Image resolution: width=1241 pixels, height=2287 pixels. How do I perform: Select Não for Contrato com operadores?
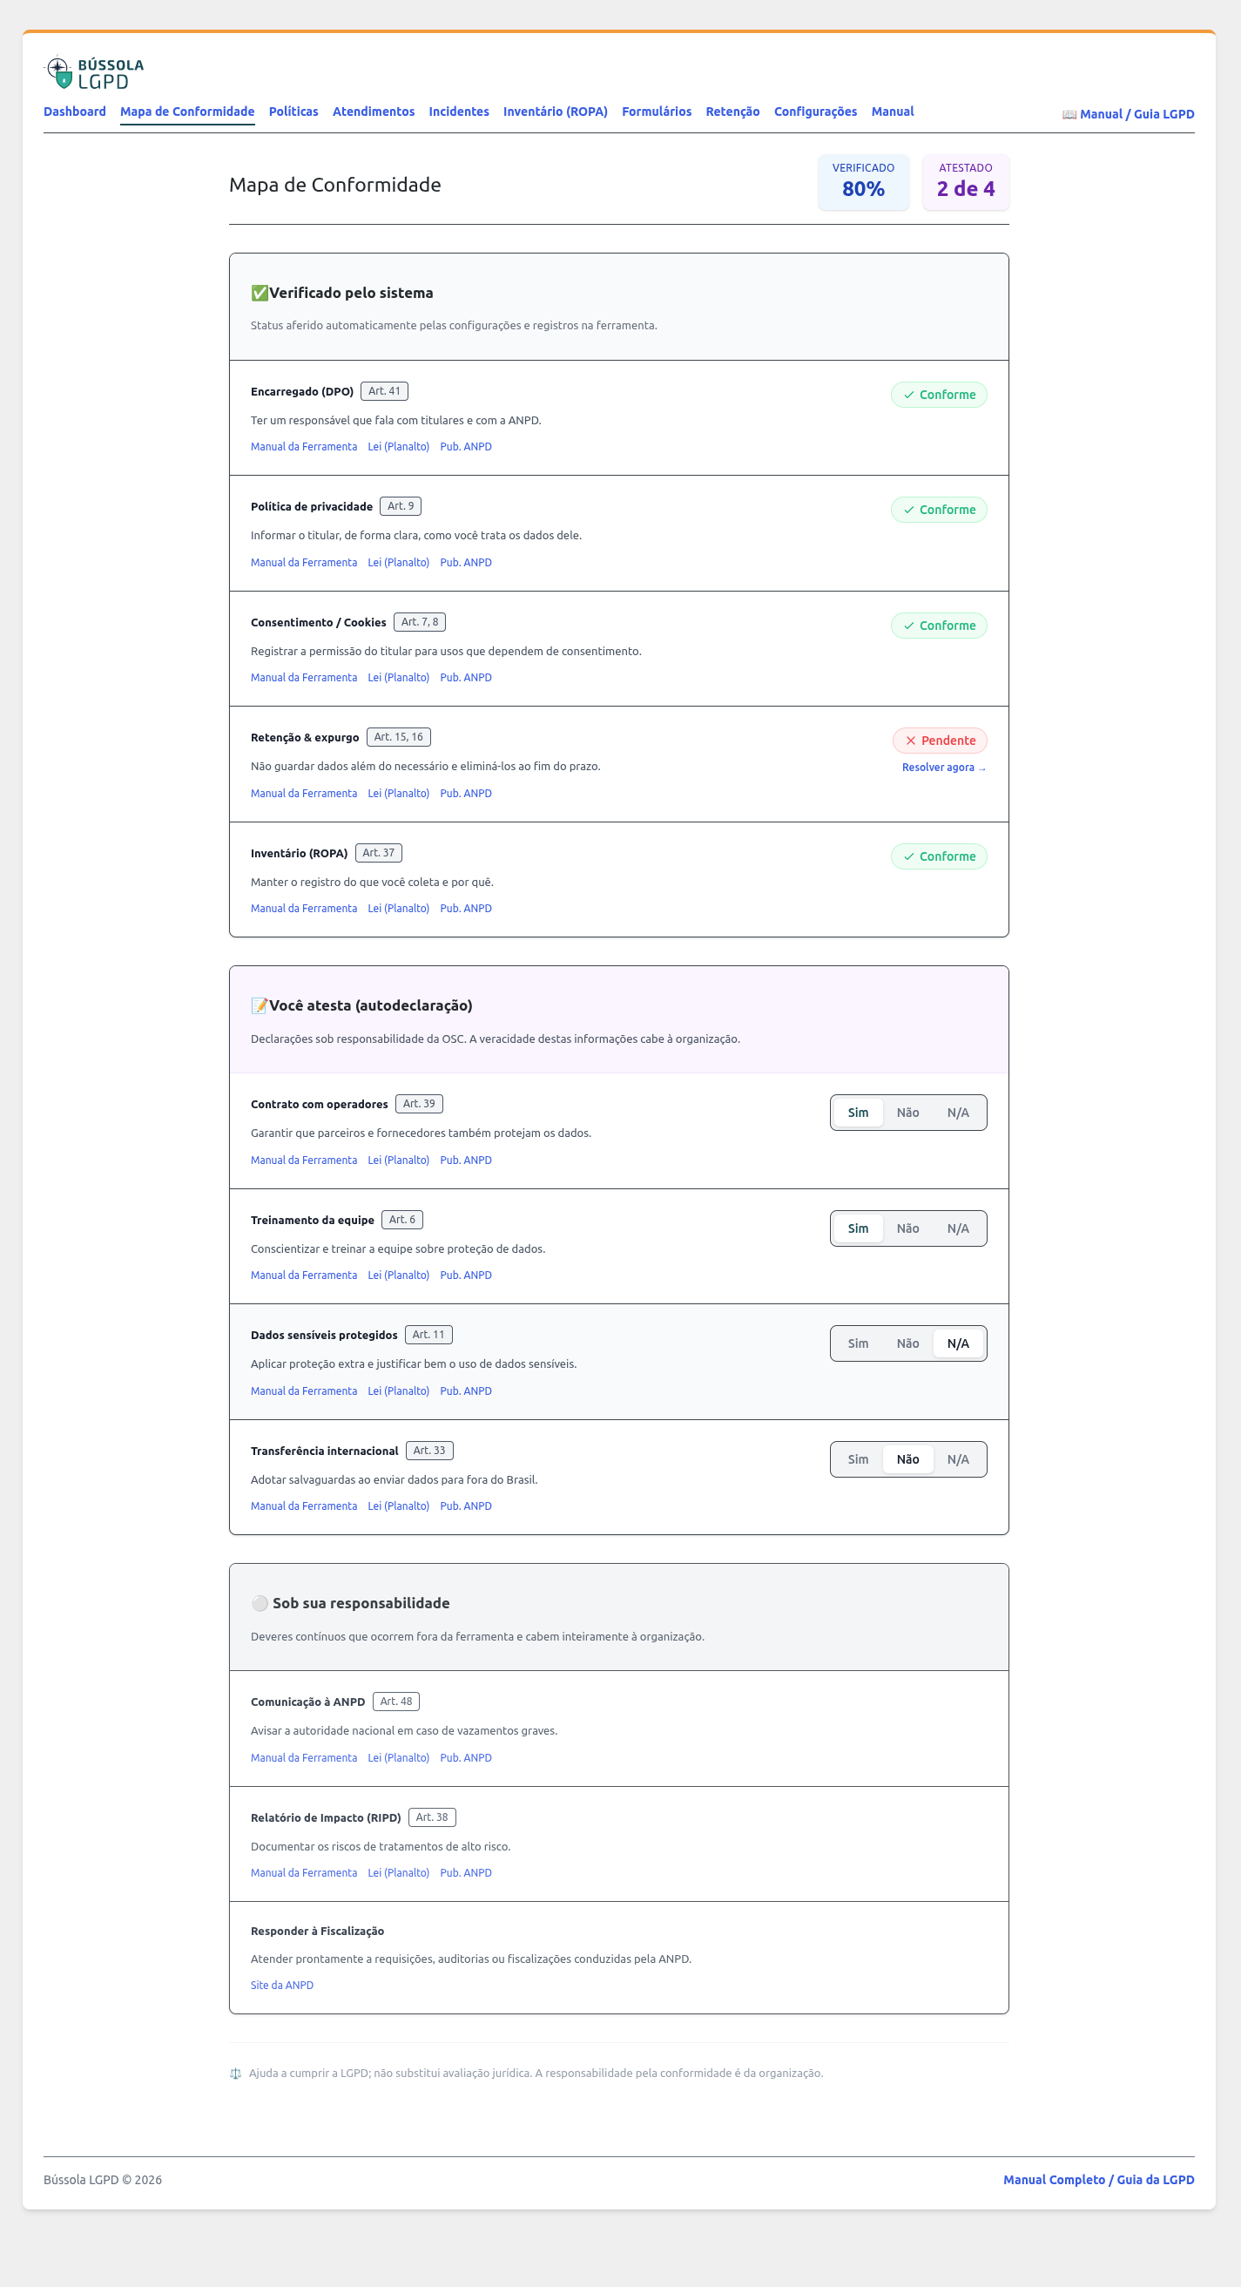click(x=907, y=1113)
